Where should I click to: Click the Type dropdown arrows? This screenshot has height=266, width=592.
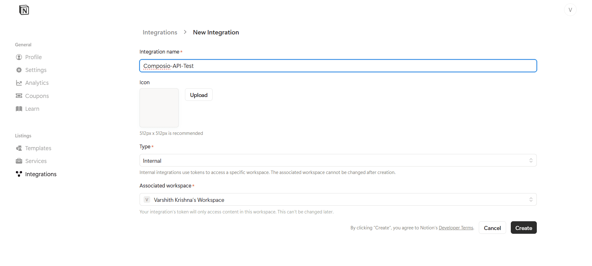coord(531,160)
